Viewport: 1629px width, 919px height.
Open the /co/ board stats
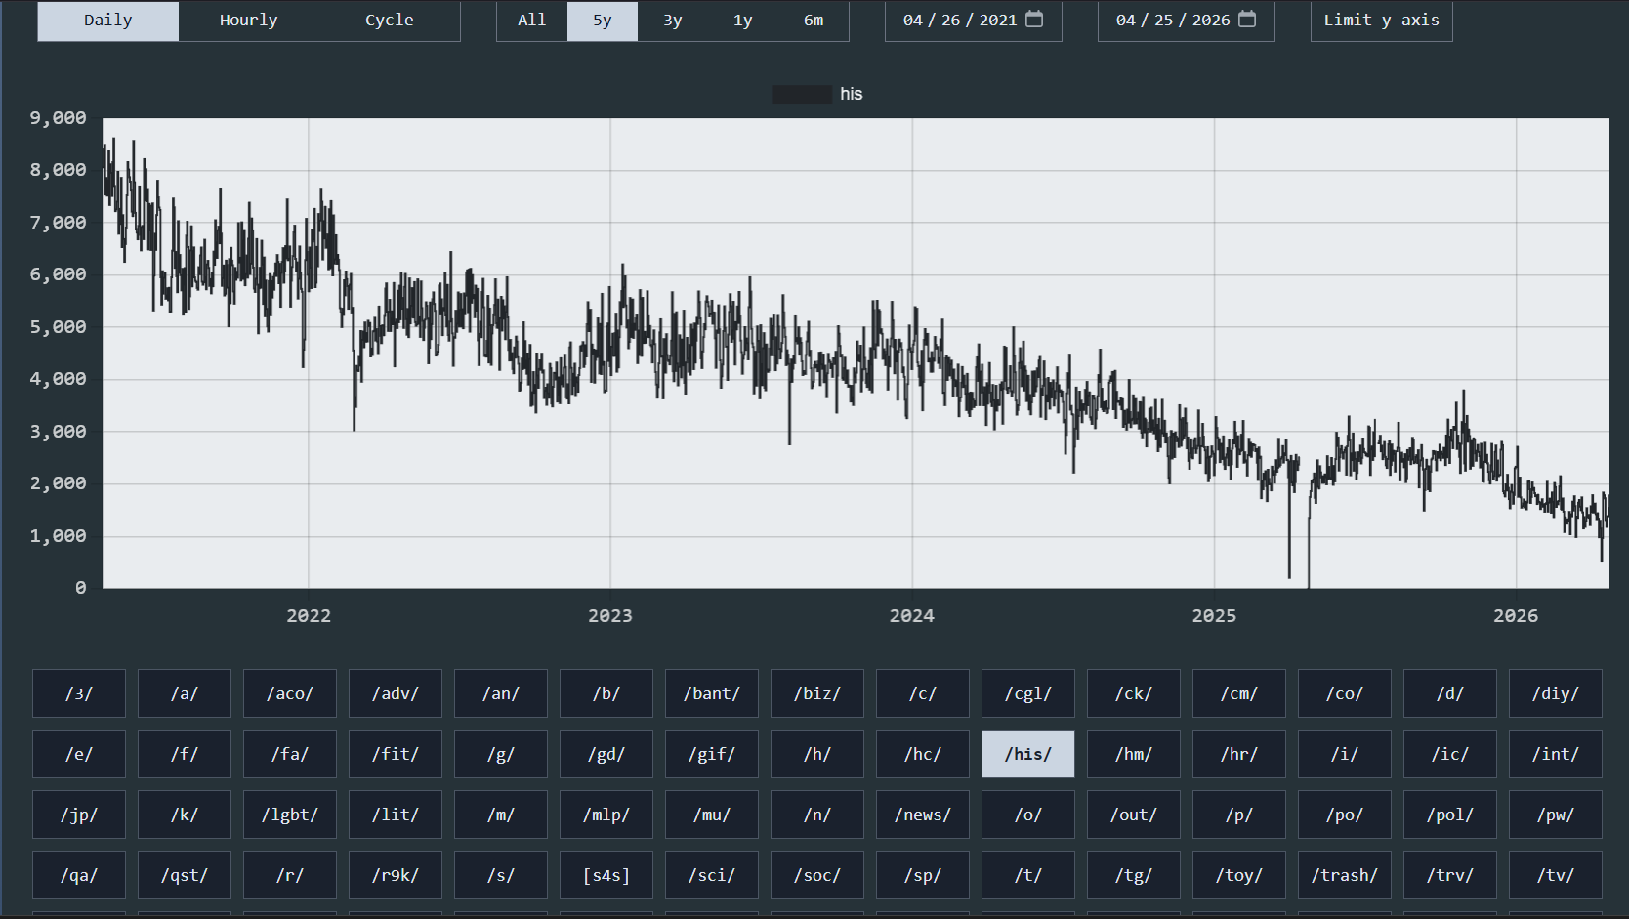click(x=1345, y=693)
